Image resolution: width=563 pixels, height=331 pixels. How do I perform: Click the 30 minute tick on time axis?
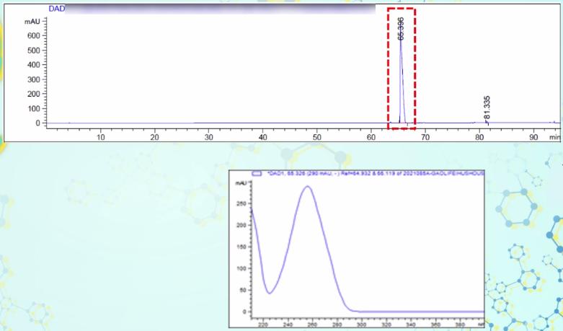[208, 136]
